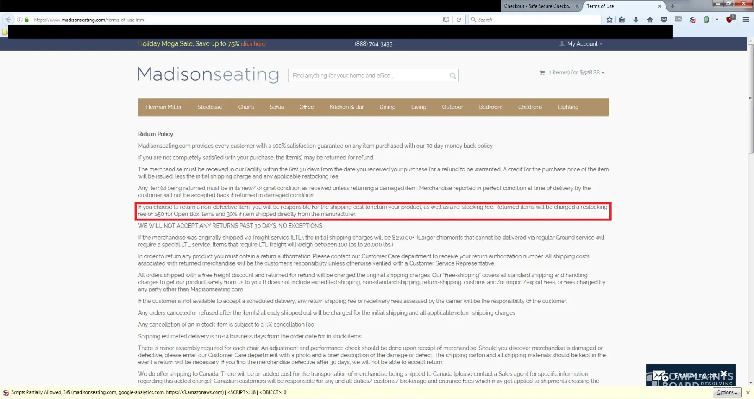
Task: Open the Firefox hamburger menu
Action: (746, 20)
